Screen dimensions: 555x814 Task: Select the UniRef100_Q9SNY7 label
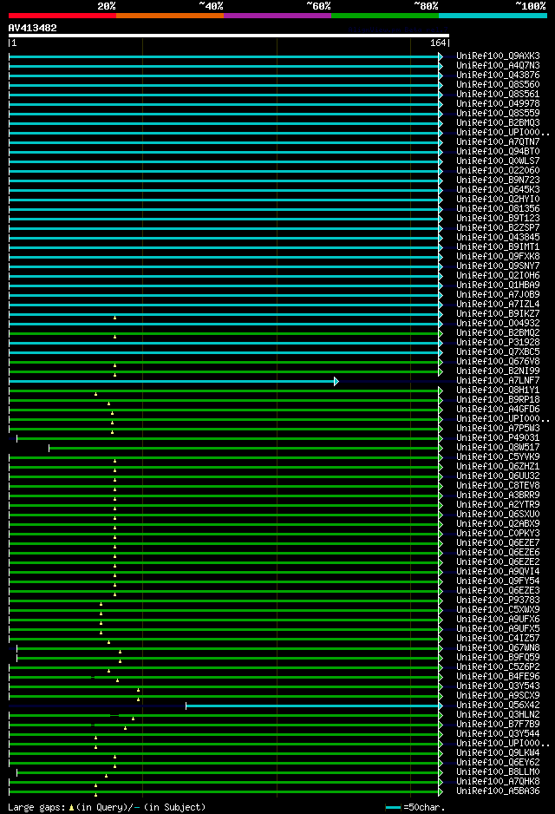click(x=498, y=266)
